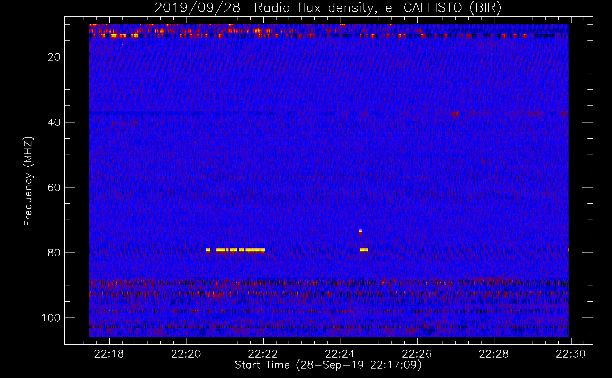Click the short yellow burst at 80 MHz near 22:24:40
Viewport: 612px width, 378px height.
364,250
